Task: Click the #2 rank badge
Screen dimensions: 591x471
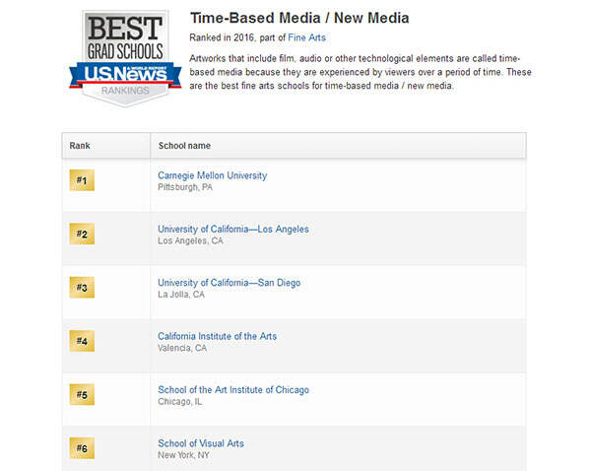Action: pyautogui.click(x=82, y=234)
